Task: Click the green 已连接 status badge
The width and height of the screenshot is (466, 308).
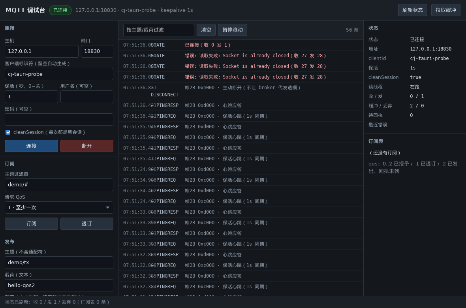Action: [60, 10]
